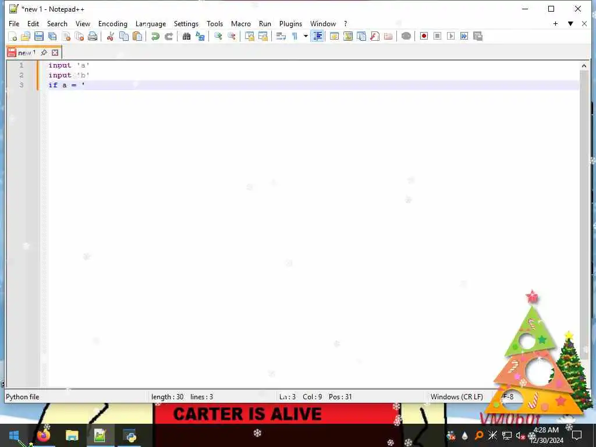Toggle the Document Map panel

348,36
